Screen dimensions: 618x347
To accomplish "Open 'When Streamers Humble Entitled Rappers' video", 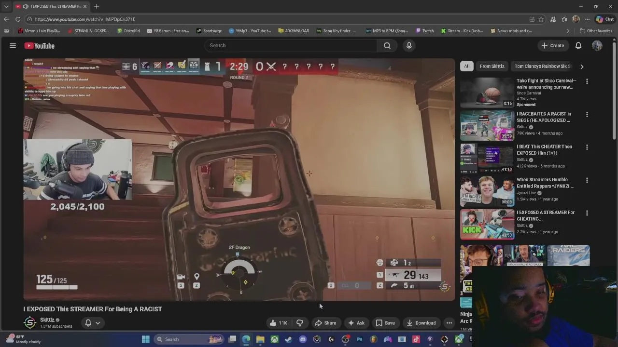I will [x=545, y=183].
